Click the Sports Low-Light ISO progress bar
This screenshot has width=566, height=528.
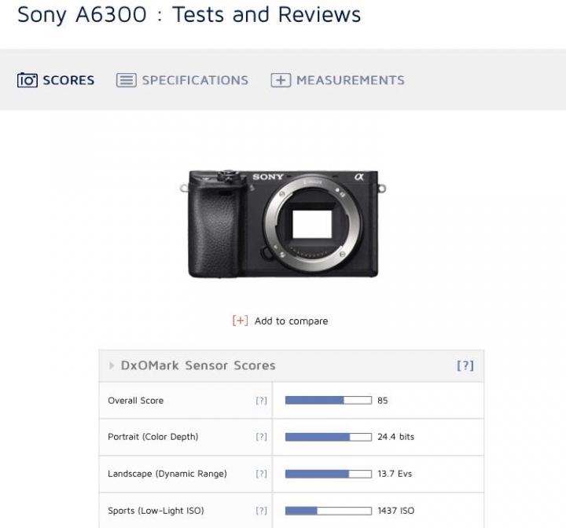[x=329, y=511]
